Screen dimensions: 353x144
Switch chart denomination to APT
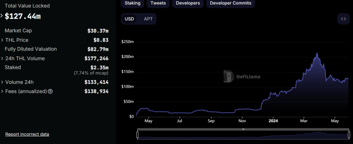[148, 19]
